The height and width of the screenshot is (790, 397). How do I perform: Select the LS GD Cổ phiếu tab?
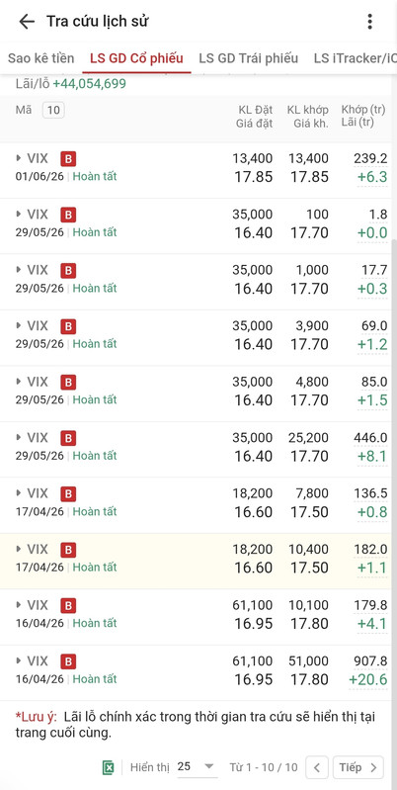[137, 58]
